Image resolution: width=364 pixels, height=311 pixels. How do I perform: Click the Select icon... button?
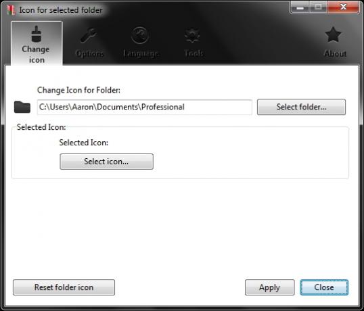[x=106, y=162]
